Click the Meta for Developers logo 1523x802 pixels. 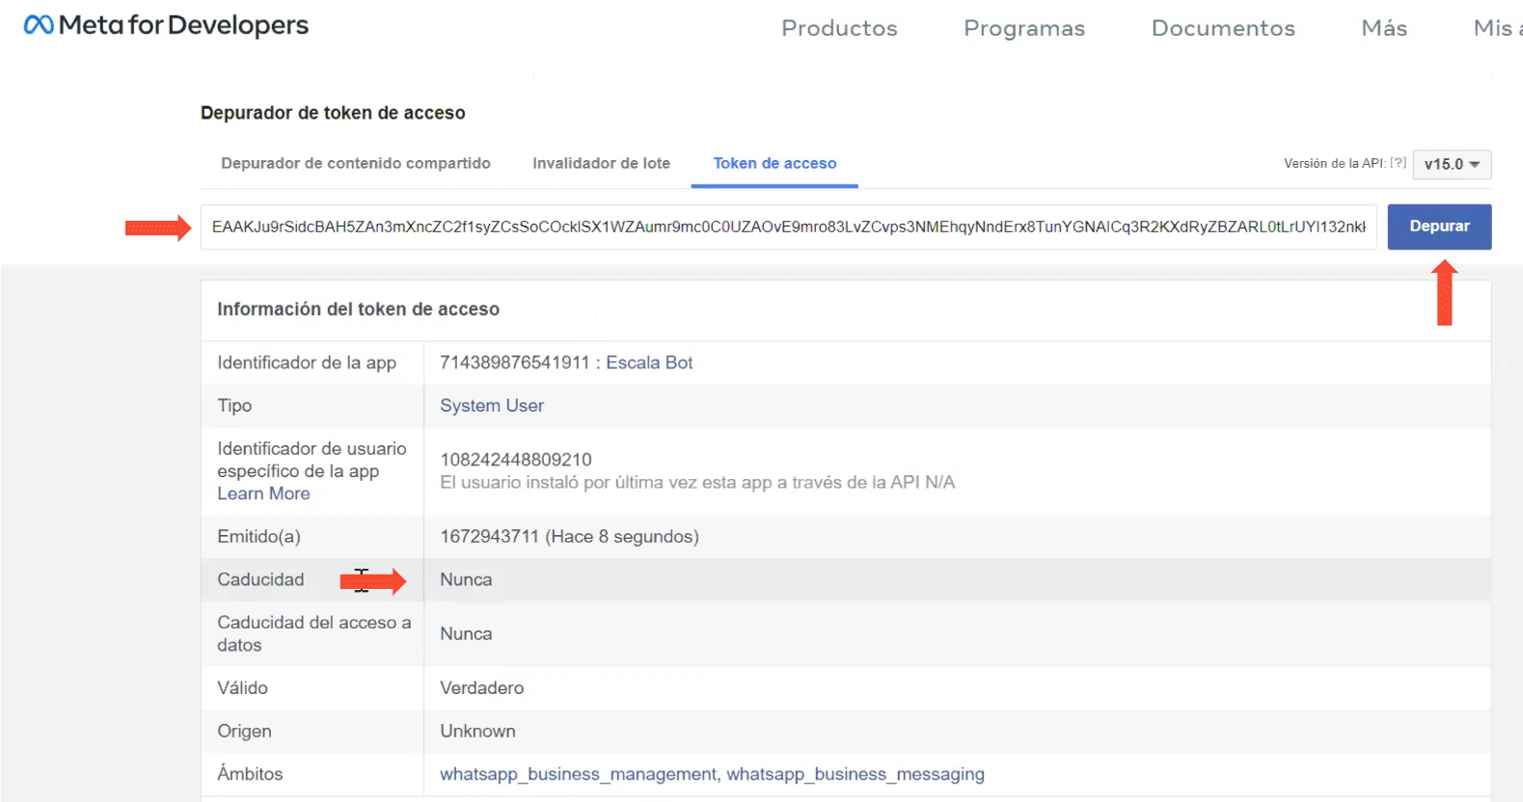pos(166,25)
